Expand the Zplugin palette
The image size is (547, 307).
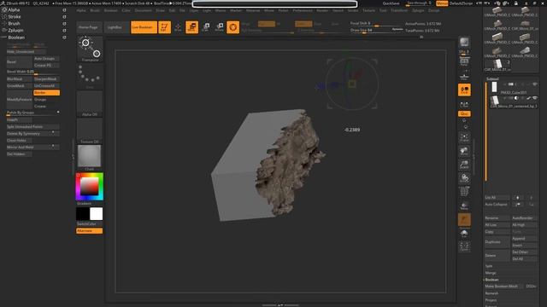click(x=15, y=31)
